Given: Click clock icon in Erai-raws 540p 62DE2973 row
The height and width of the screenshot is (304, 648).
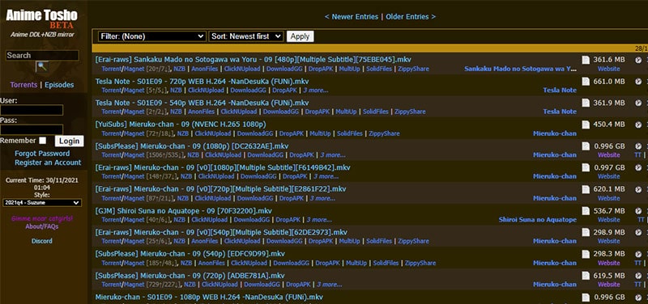Looking at the screenshot, I should point(638,232).
